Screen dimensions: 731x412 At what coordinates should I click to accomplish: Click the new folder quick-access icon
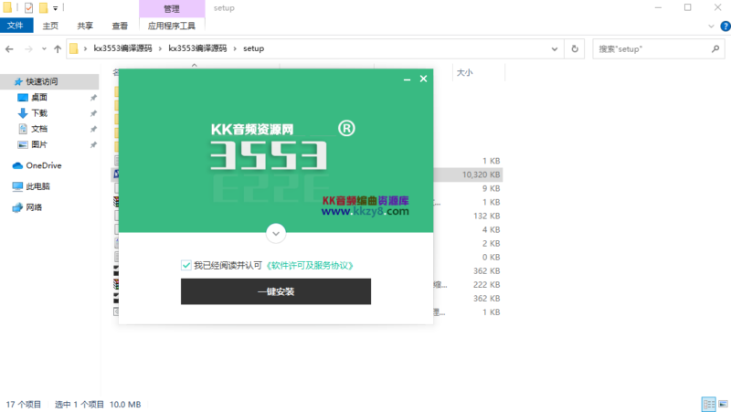coord(43,8)
